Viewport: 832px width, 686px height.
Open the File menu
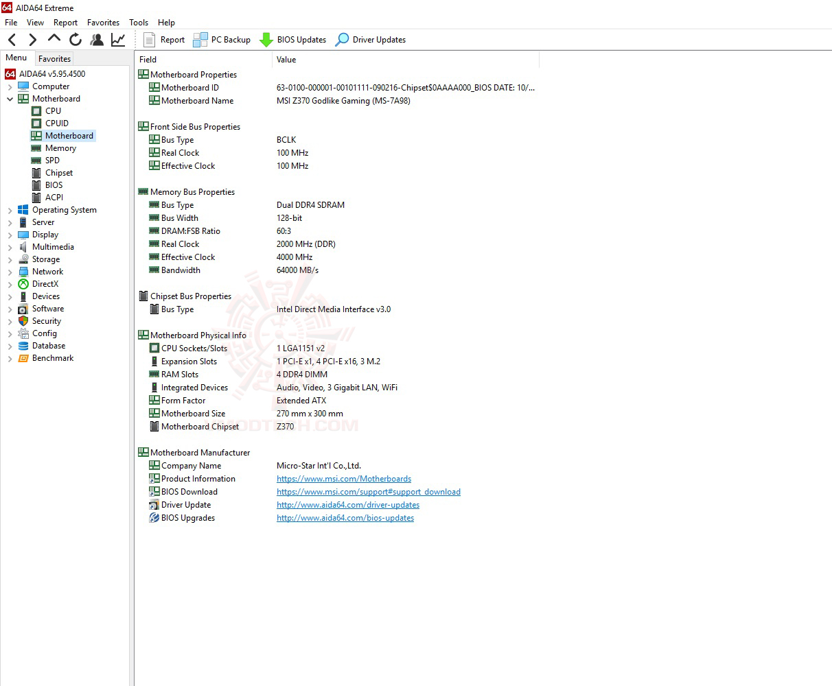(x=11, y=22)
